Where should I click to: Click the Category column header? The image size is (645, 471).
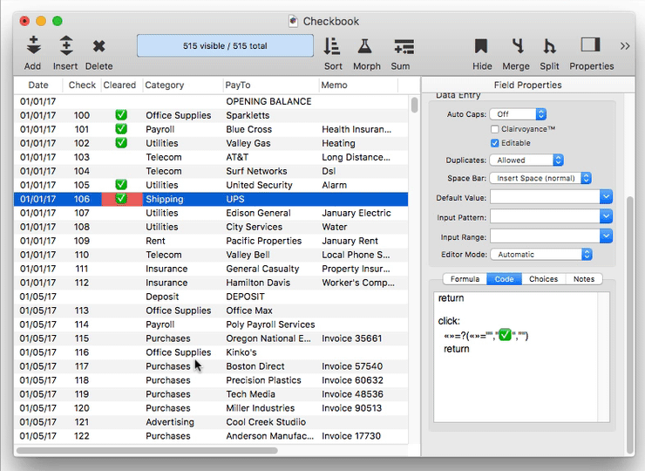click(166, 85)
